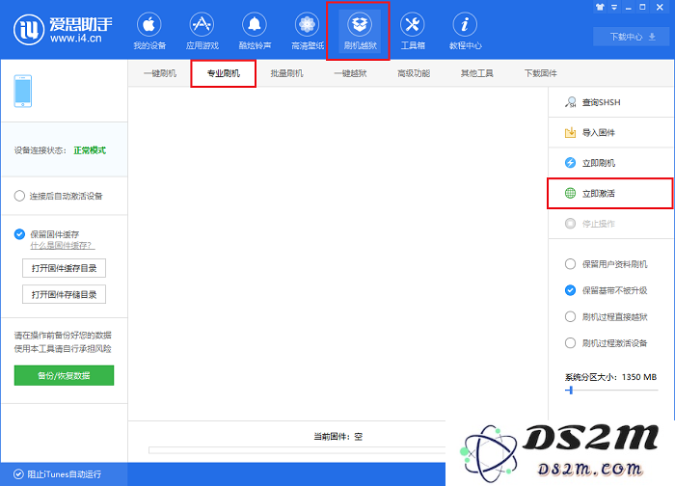Screen dimensions: 675x486
Task: Click the 停止操作 stop icon
Action: pos(570,224)
